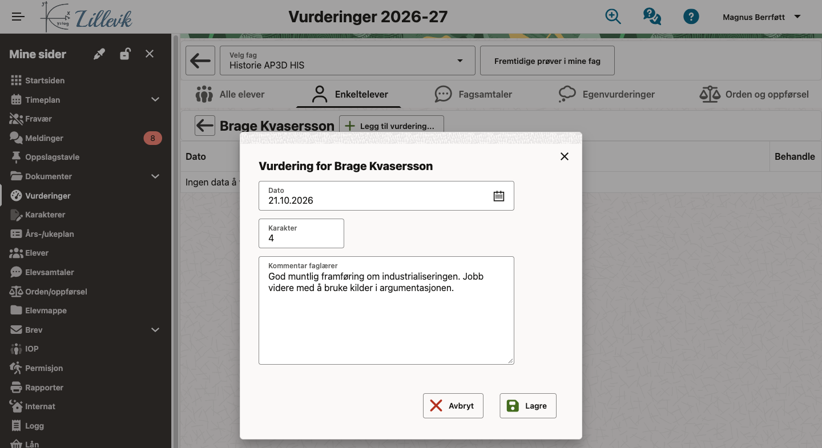
Task: Click Lagre to save assessment
Action: pos(528,406)
